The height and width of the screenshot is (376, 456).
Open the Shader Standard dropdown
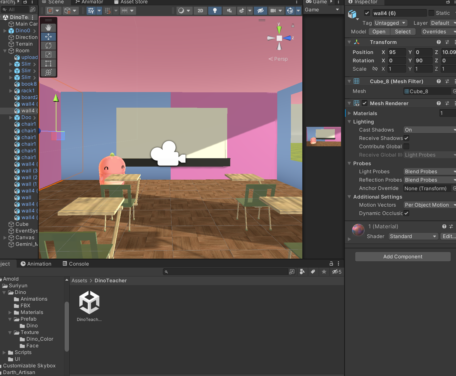coord(413,236)
